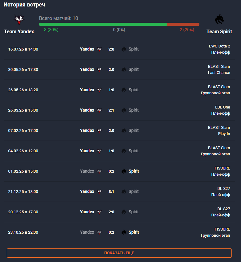
Task: Click Spirit logo in 30.05.26 match row
Action: click(x=124, y=70)
